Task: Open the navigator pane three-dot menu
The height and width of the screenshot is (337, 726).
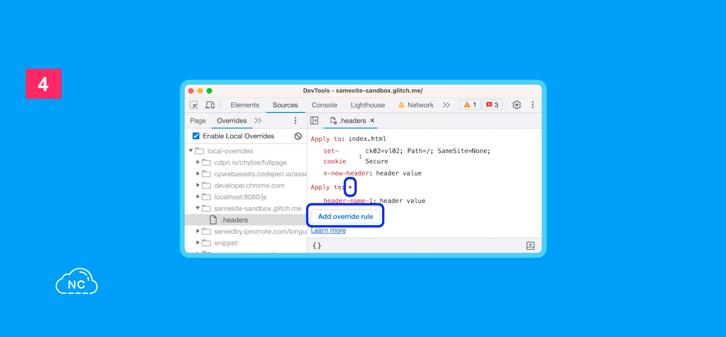Action: pyautogui.click(x=296, y=121)
